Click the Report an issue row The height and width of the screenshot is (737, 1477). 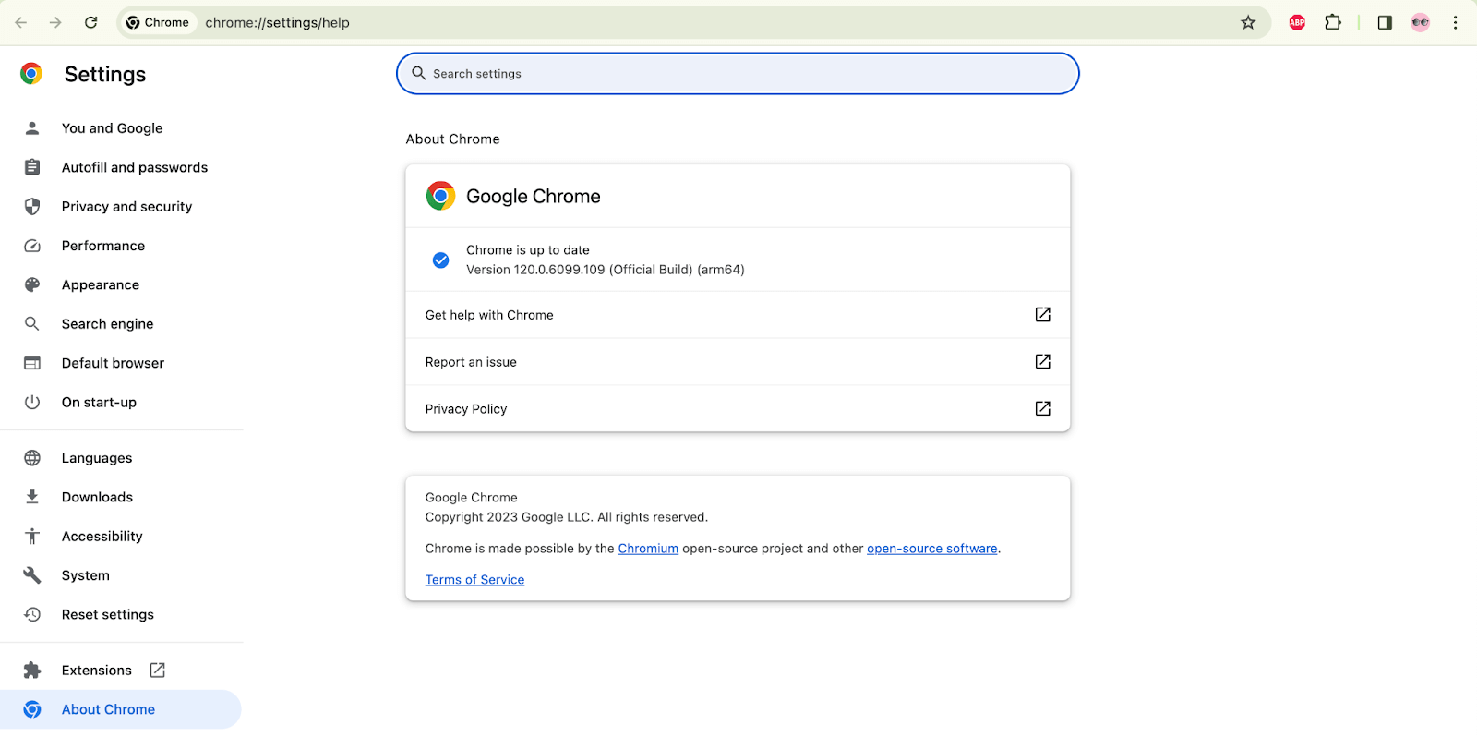pyautogui.click(x=738, y=362)
